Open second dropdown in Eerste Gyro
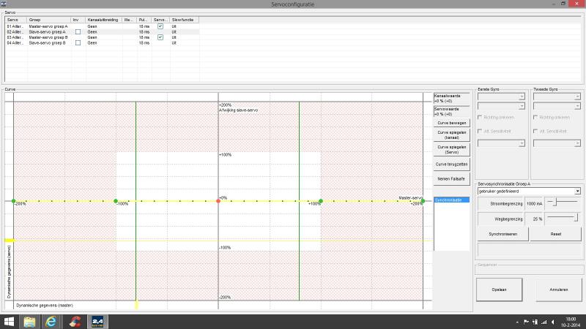The width and height of the screenshot is (586, 329). click(501, 106)
